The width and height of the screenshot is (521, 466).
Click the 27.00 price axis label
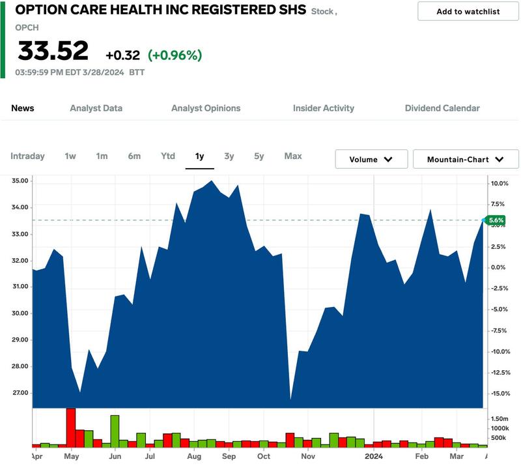(20, 393)
